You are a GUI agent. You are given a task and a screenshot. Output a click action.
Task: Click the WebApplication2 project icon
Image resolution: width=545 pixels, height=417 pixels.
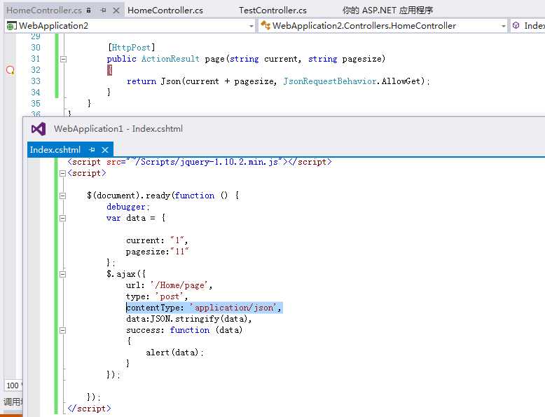pos(11,26)
